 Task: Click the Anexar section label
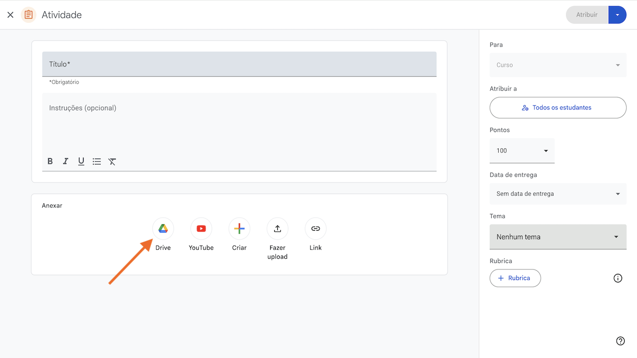52,205
